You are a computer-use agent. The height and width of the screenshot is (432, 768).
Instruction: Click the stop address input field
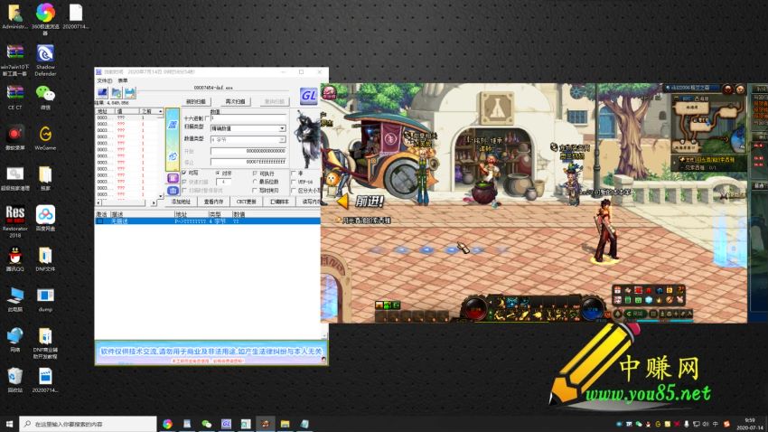pos(248,162)
